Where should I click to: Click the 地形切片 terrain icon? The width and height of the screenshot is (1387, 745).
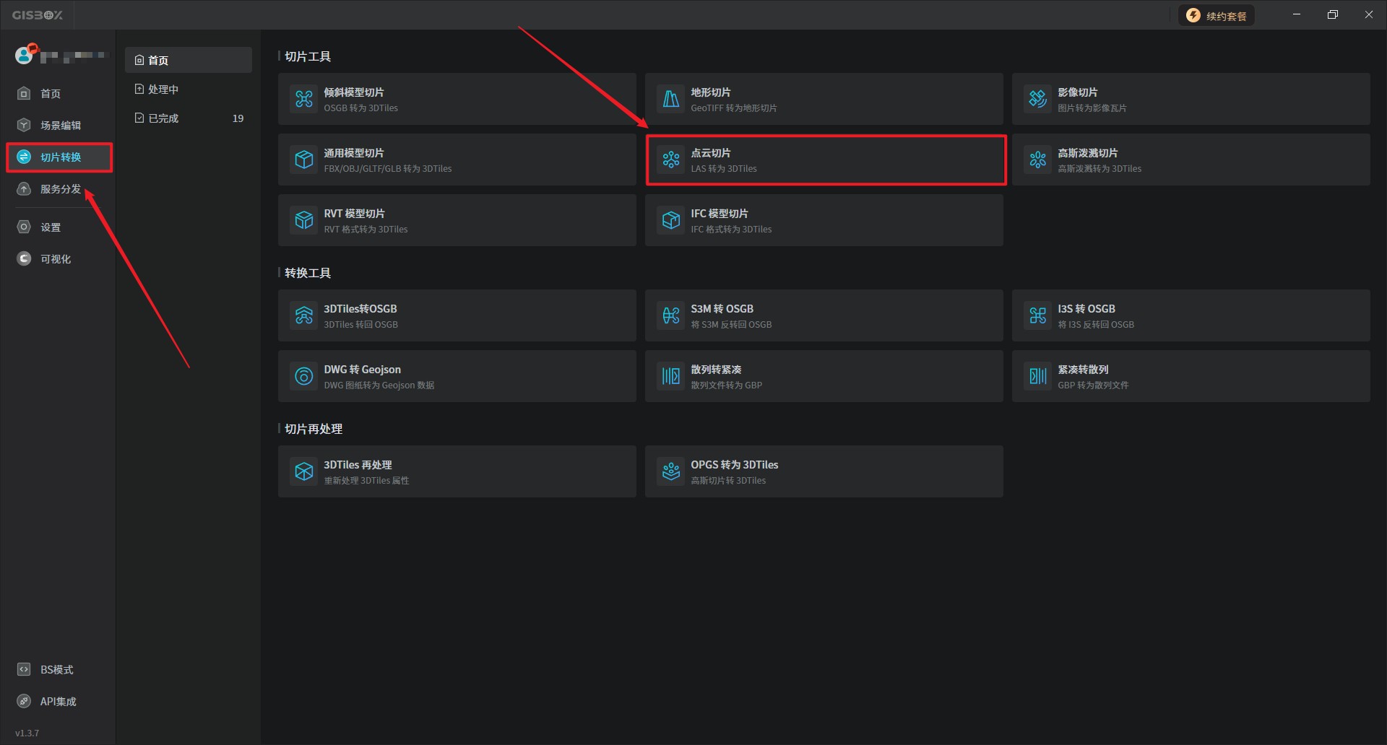(671, 99)
